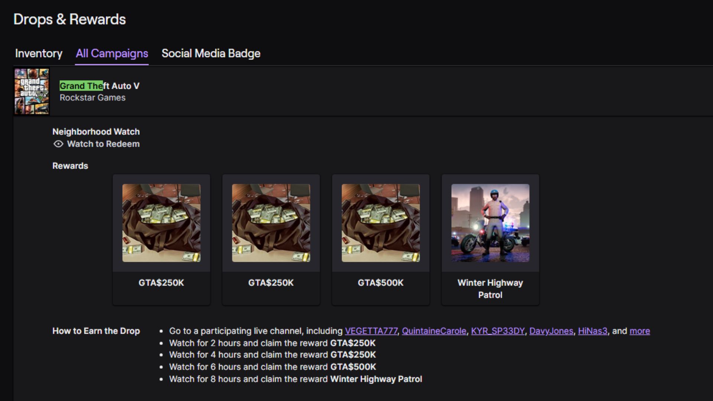
Task: Click the eye icon beside Watch to Redeem
Action: (58, 144)
